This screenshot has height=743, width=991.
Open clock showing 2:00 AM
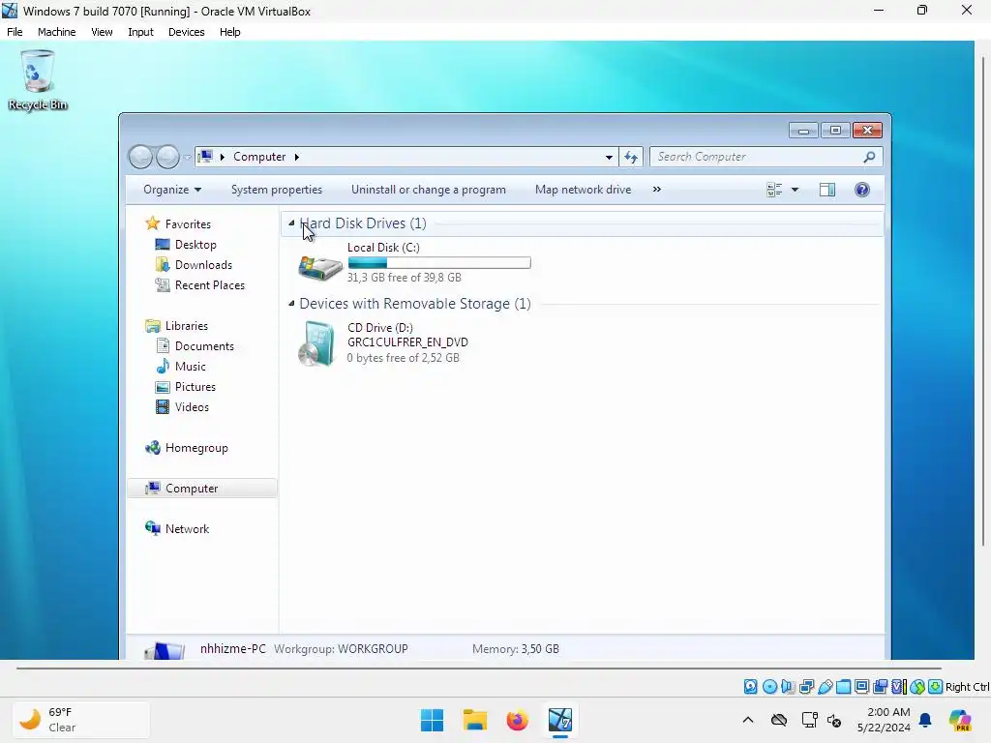pyautogui.click(x=884, y=720)
